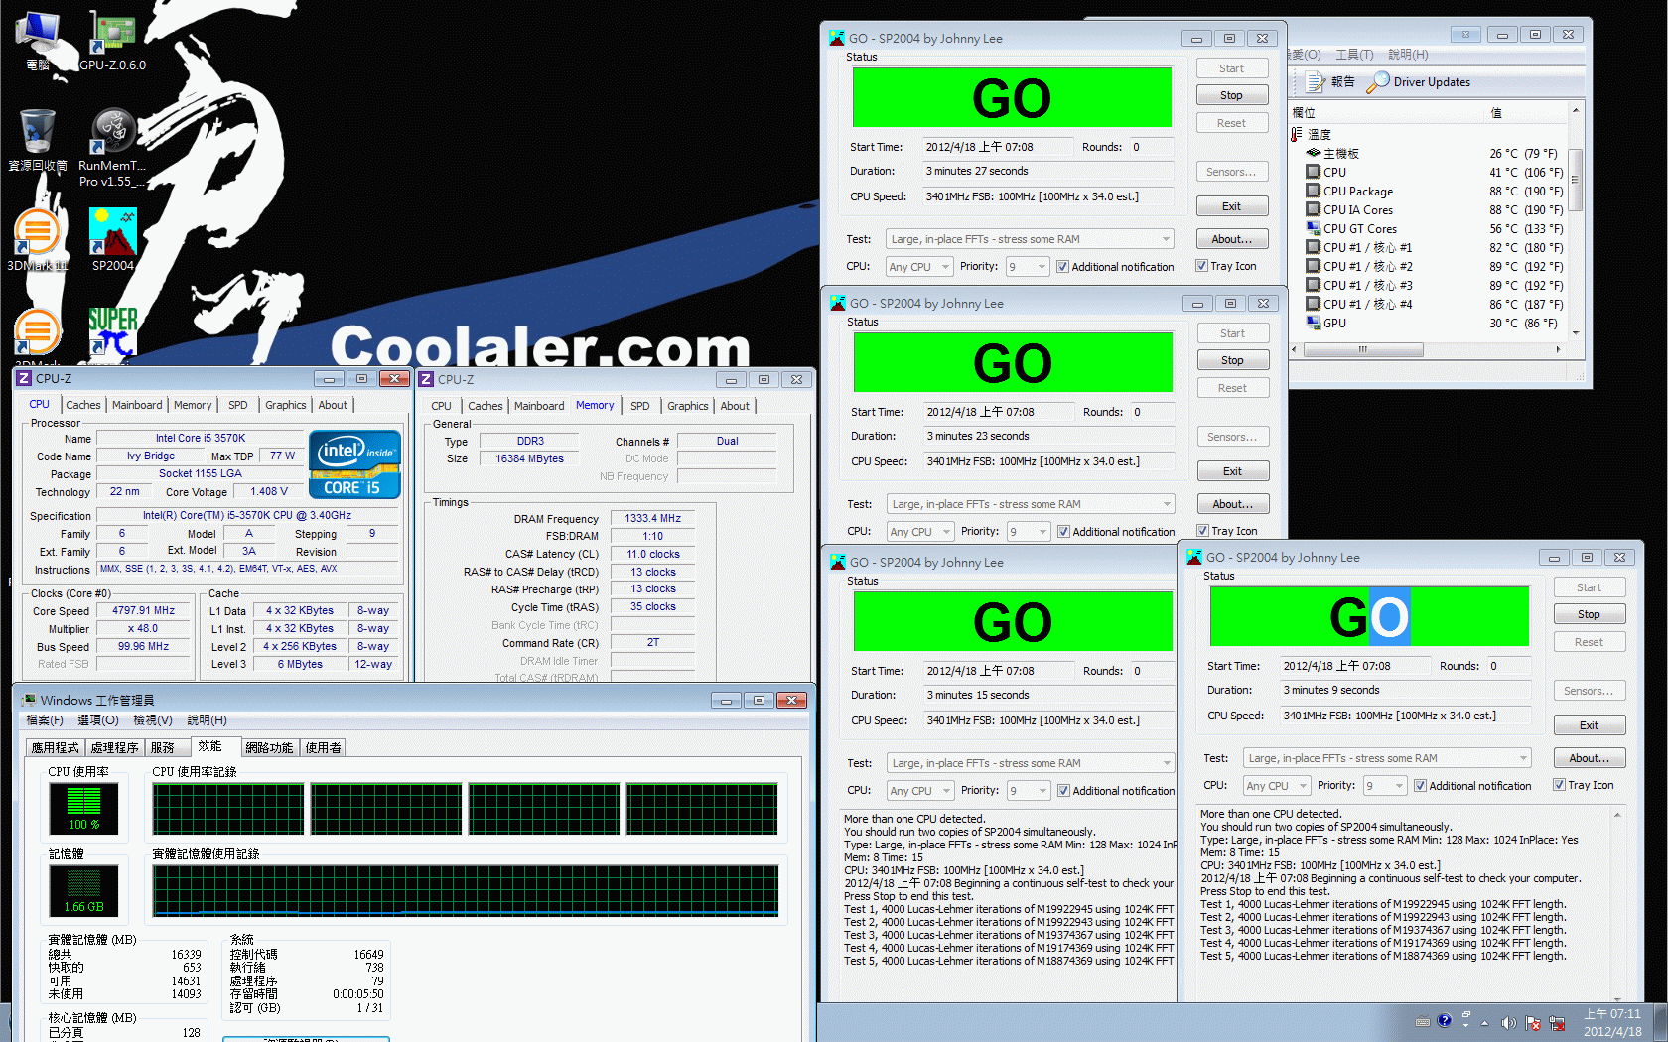Viewport: 1668px width, 1042px height.
Task: Click the 報告 report icon in sensor window
Action: click(1317, 82)
